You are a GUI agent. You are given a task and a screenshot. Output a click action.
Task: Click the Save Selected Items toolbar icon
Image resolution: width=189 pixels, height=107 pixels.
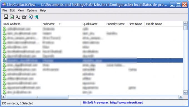pyautogui.click(x=6, y=17)
